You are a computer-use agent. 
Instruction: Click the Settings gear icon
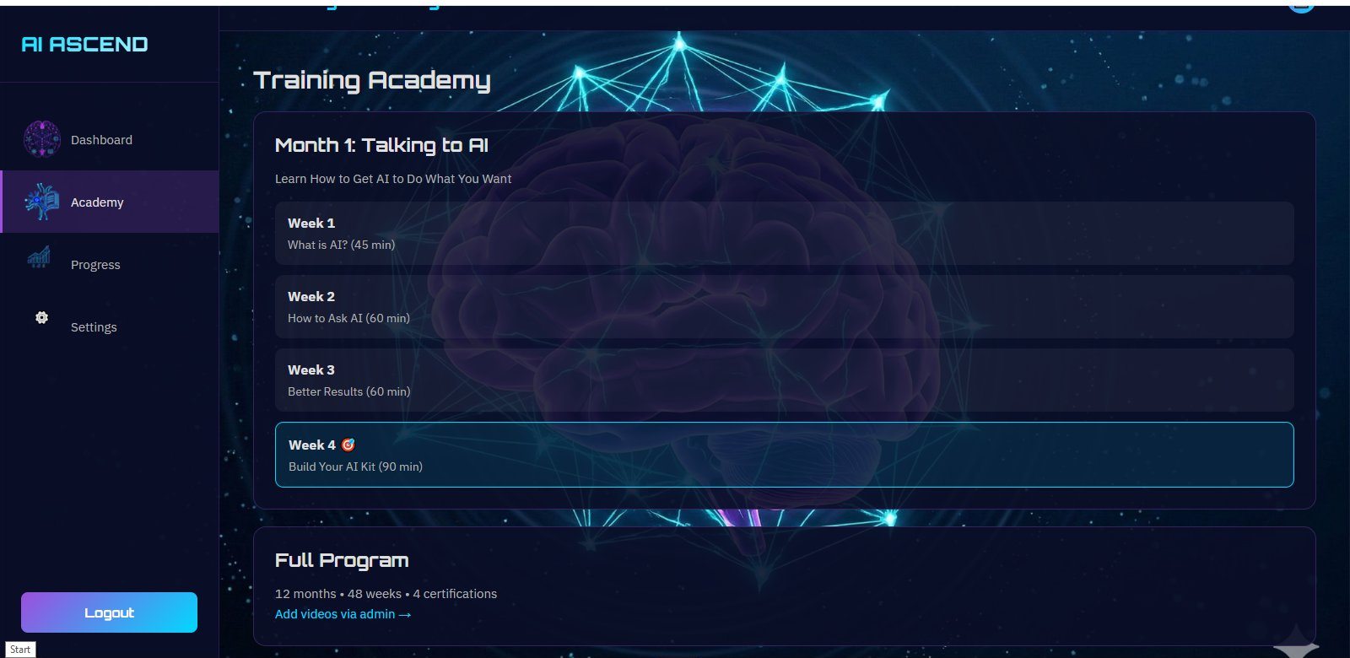[41, 318]
